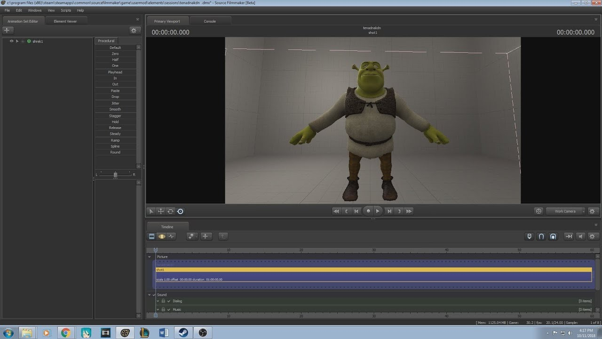This screenshot has width=602, height=339.
Task: Play the shot with the play button
Action: (x=378, y=211)
